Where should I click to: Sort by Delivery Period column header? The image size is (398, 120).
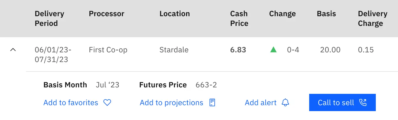coord(50,19)
